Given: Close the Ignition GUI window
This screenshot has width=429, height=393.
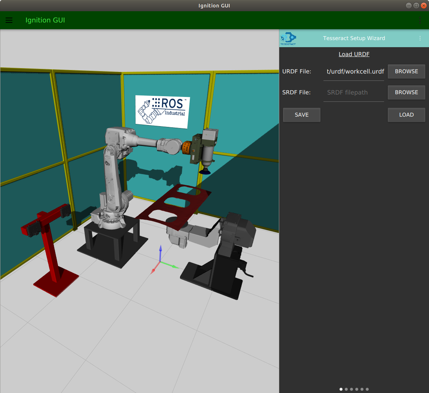Looking at the screenshot, I should pyautogui.click(x=424, y=5).
